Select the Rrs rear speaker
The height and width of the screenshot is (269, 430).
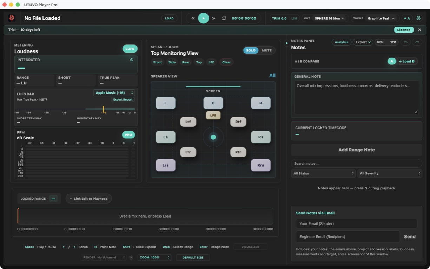261,165
